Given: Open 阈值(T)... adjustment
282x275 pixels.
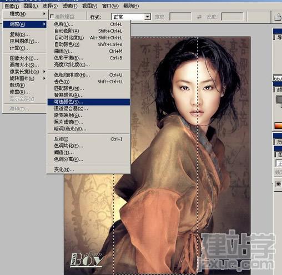Looking at the screenshot, I should (89, 153).
